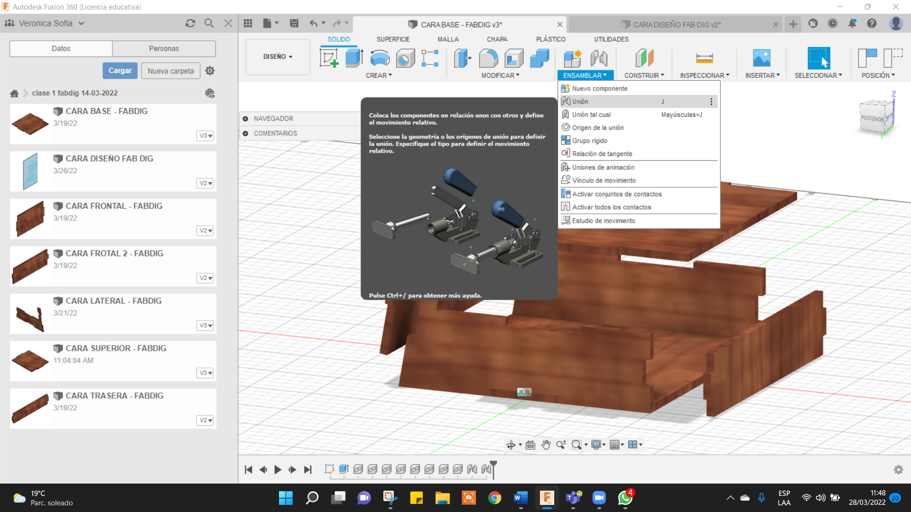The width and height of the screenshot is (911, 512).
Task: Undo the last action
Action: [314, 23]
